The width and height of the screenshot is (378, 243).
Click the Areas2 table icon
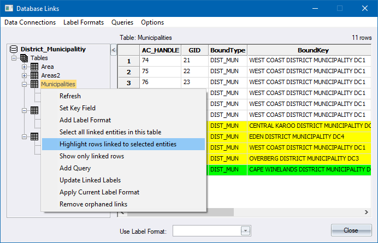34,75
